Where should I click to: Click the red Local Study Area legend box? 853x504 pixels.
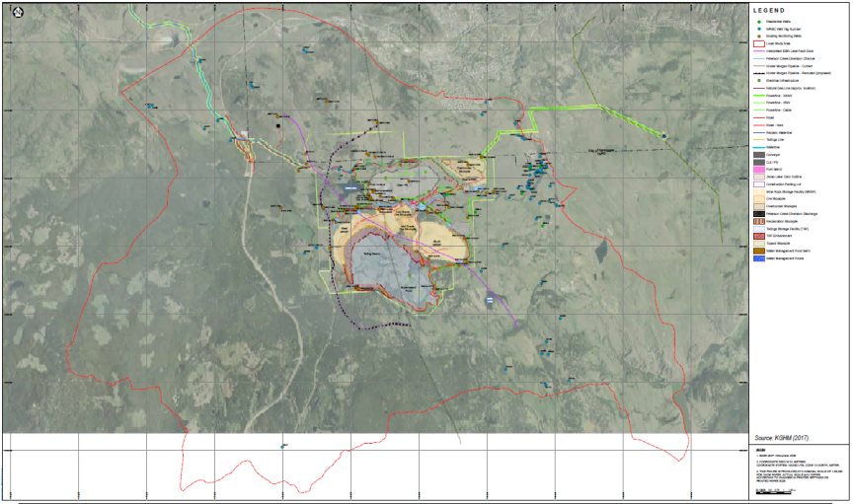[759, 43]
